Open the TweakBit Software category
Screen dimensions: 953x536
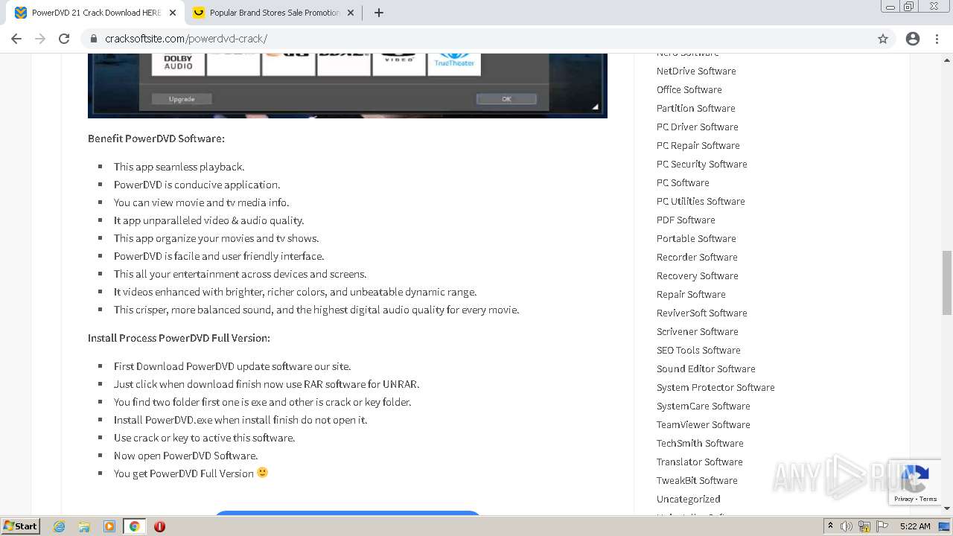(x=697, y=480)
